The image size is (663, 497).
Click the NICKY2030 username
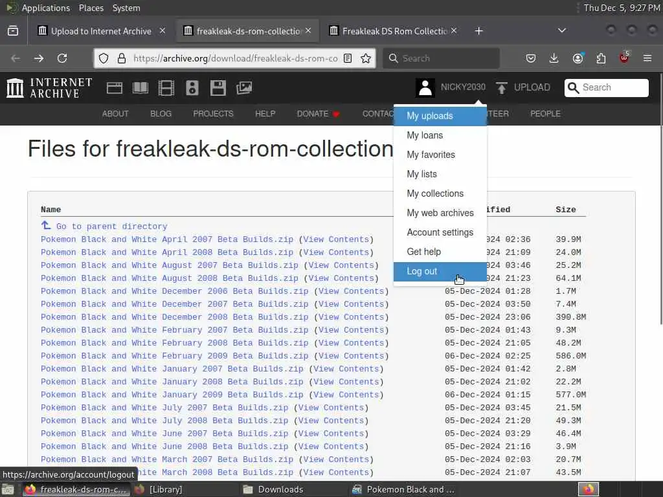(x=463, y=87)
